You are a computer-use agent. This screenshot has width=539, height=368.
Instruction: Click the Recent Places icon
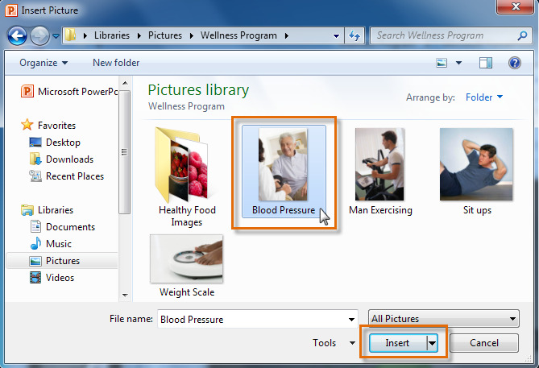pyautogui.click(x=35, y=176)
